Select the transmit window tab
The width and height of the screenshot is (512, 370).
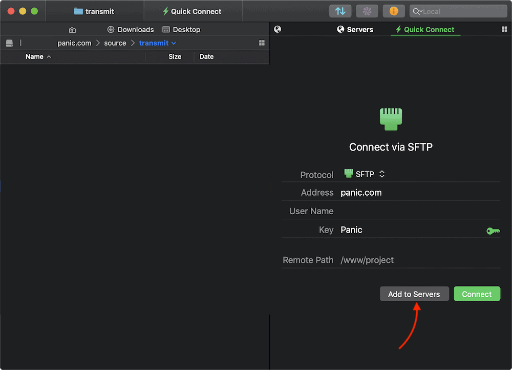click(94, 11)
